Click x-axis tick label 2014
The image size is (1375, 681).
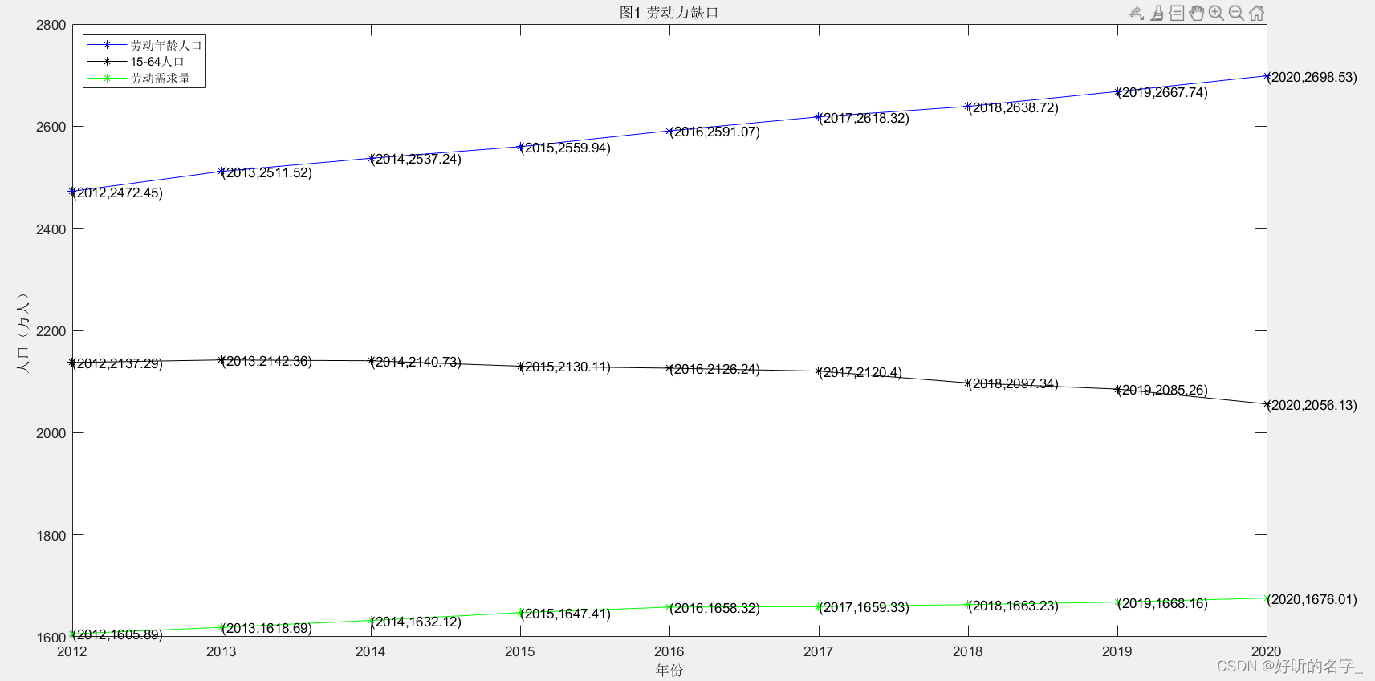click(x=370, y=651)
